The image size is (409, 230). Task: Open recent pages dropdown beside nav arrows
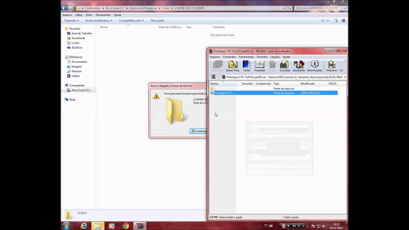(74, 8)
